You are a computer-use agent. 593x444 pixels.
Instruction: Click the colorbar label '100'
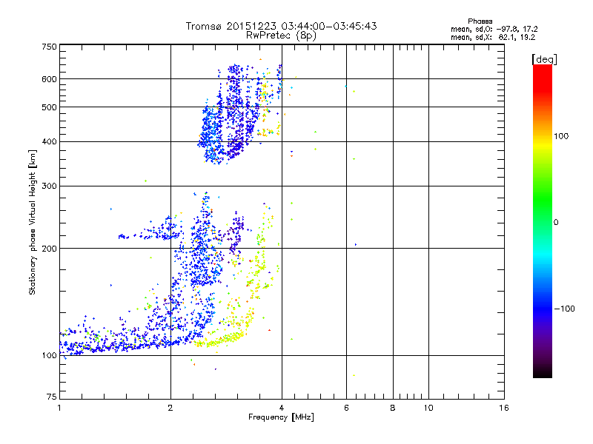click(x=561, y=136)
